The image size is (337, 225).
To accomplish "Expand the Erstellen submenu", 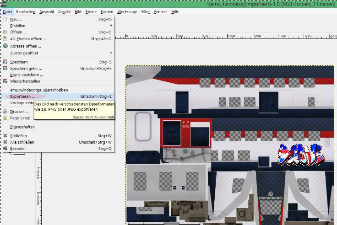I will pyautogui.click(x=58, y=26).
